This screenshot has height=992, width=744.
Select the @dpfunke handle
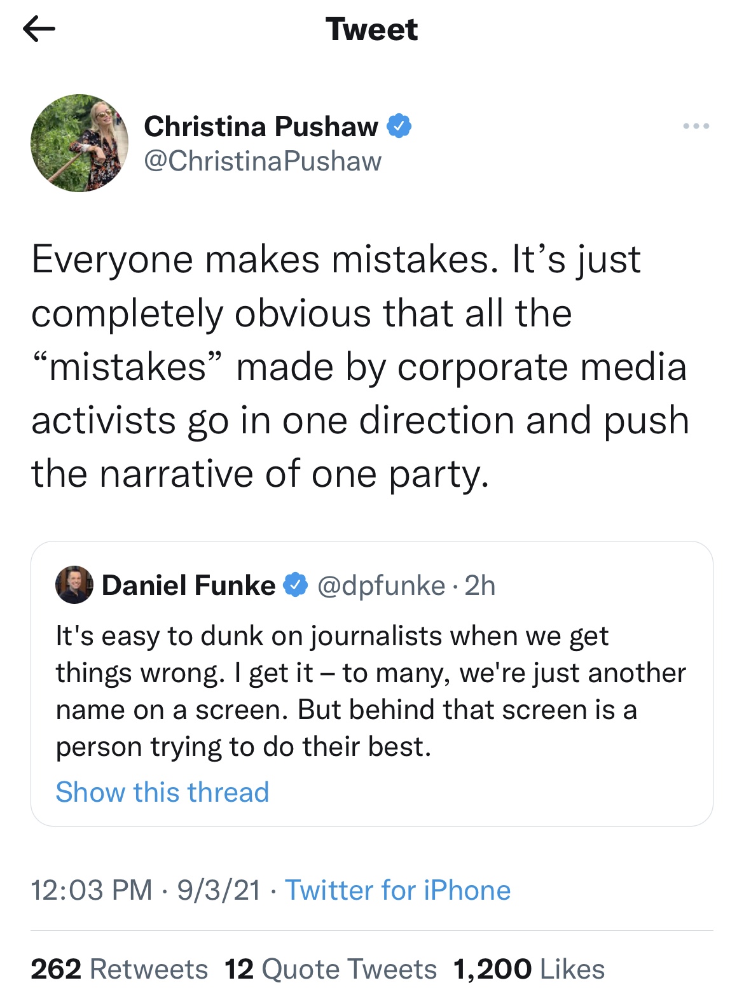pyautogui.click(x=381, y=585)
